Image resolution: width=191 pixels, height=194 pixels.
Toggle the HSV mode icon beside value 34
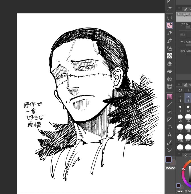click(186, 191)
